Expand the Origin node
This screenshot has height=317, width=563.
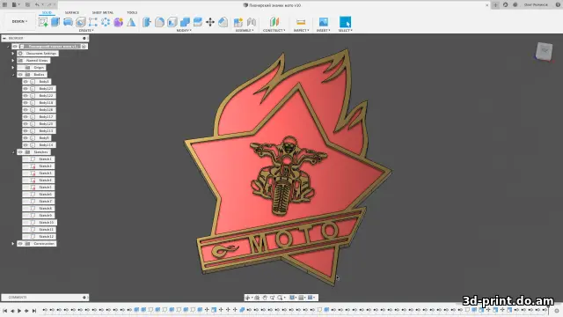(x=13, y=67)
